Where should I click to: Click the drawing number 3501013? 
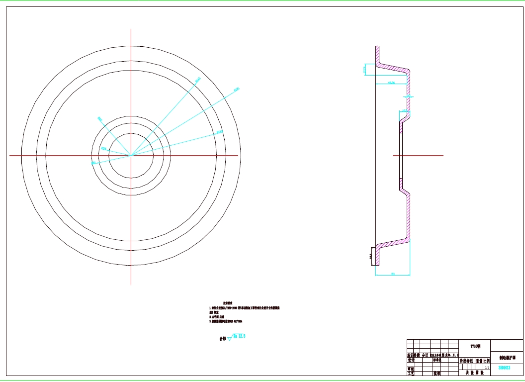504,368
